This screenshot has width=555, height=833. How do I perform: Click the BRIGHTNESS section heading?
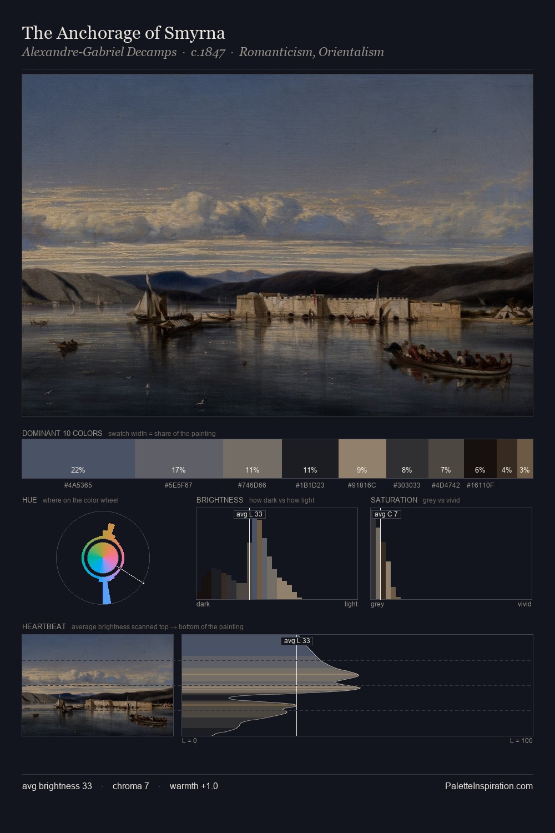[220, 500]
